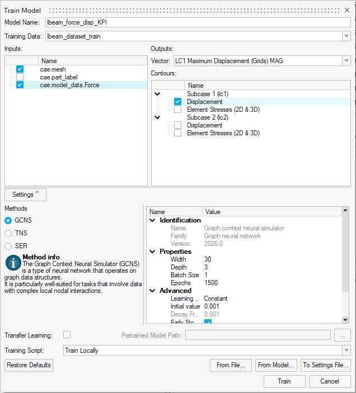
Task: Browse for pretrained model path button
Action: click(342, 335)
